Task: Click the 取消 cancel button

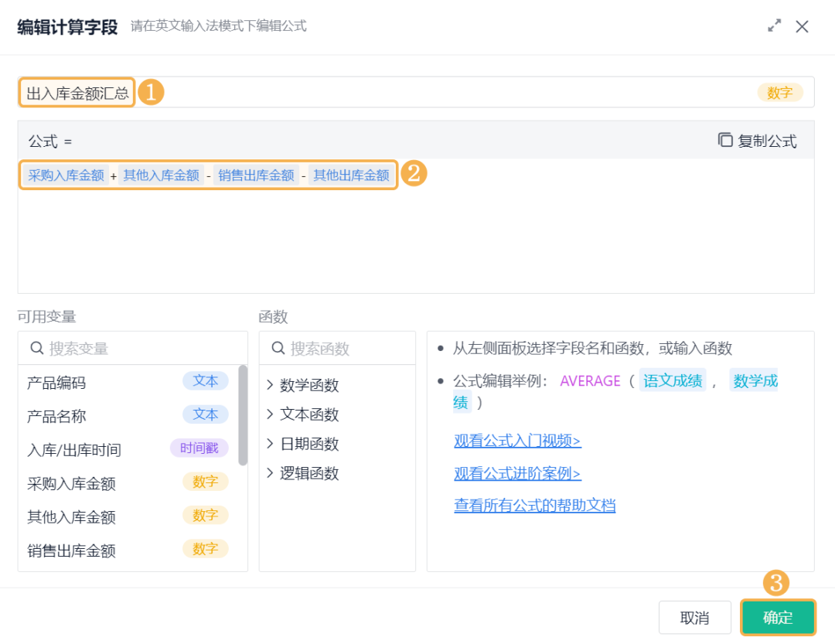Action: 694,618
